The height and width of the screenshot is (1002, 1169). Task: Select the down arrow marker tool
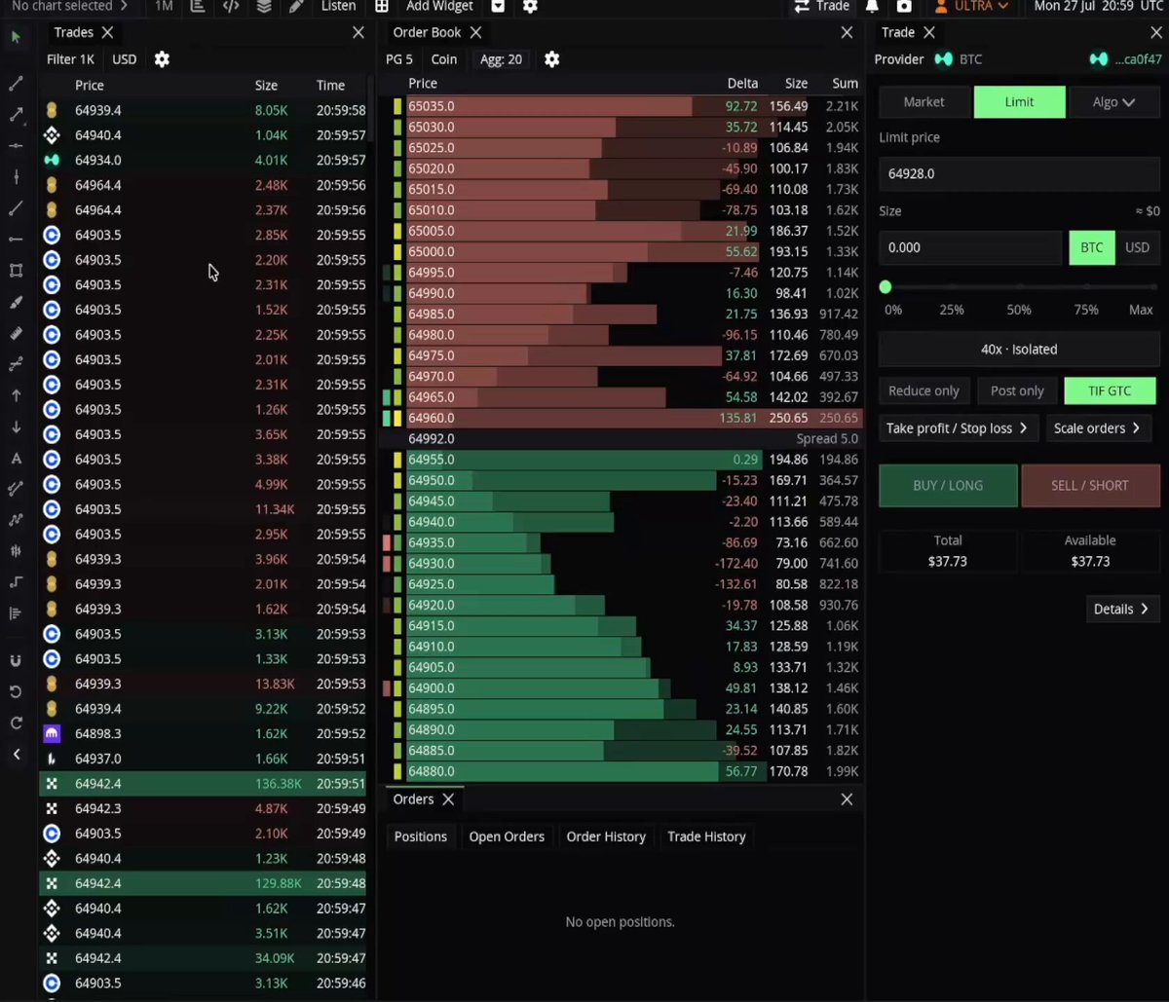(x=16, y=427)
